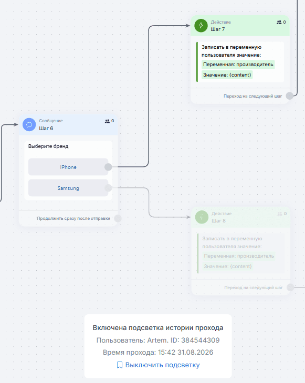Click the green lightning icon of Шаг 7
Screen dimensions: 305x383
(201, 26)
